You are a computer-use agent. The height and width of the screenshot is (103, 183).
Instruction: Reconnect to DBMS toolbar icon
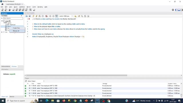pyautogui.click(x=34, y=10)
